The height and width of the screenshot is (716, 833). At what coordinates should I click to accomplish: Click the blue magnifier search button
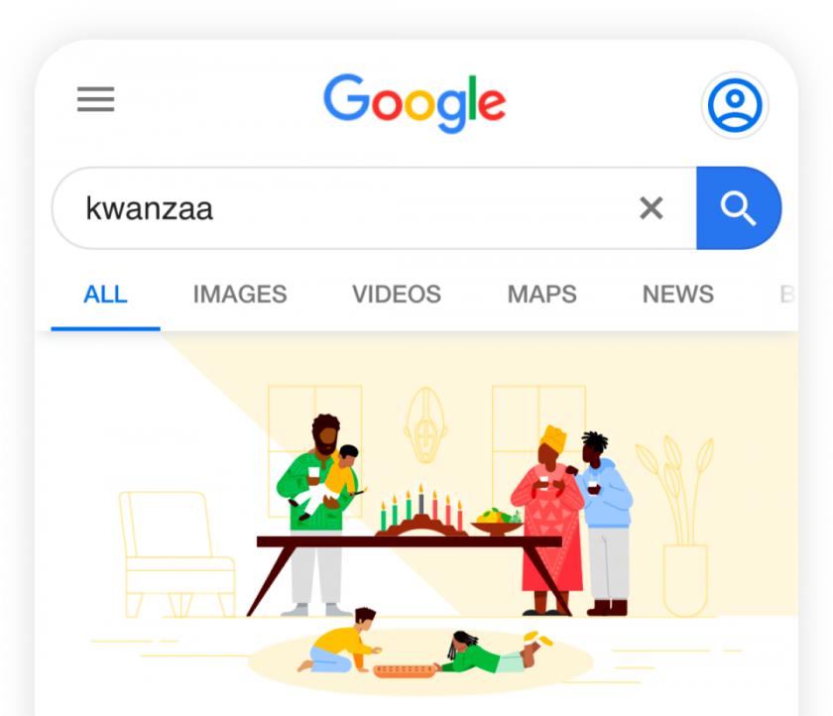click(739, 207)
